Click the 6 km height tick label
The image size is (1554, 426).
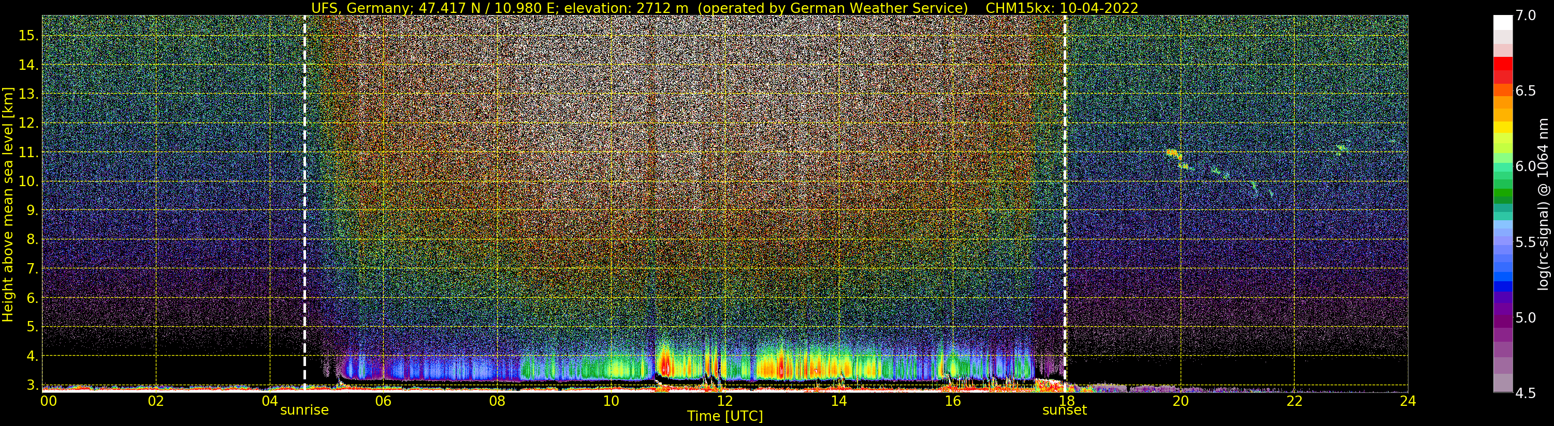point(32,298)
